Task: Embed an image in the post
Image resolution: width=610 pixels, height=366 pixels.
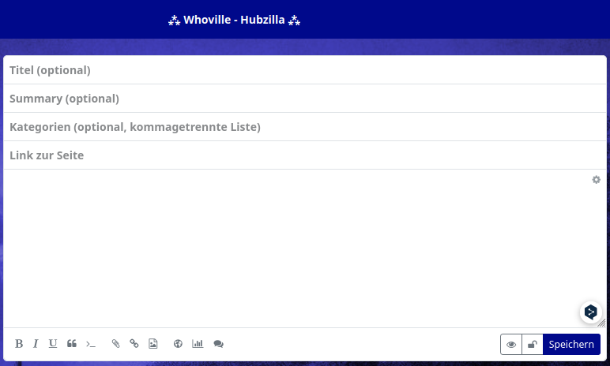Action: pyautogui.click(x=153, y=344)
